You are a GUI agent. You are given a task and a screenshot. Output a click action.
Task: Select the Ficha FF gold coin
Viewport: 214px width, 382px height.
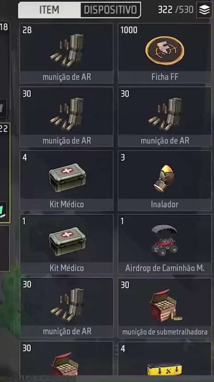coord(165,53)
